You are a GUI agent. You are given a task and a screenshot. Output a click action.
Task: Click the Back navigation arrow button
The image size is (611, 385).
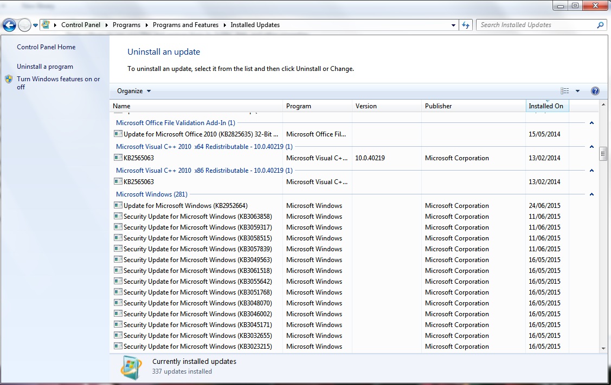9,25
